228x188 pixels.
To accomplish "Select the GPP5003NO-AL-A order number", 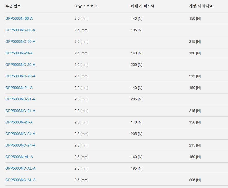I will point(21,180).
